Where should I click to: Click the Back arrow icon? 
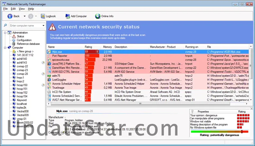click(10, 16)
